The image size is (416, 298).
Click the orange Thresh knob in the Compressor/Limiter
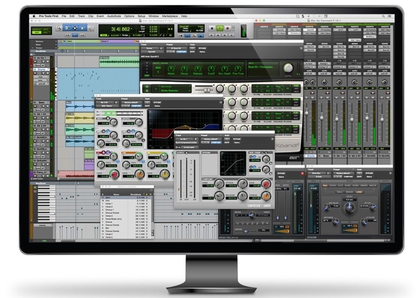265,197
